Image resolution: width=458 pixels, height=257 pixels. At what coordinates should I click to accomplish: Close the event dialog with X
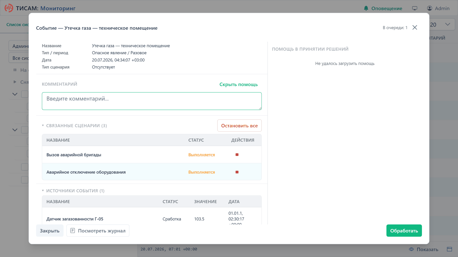415,27
